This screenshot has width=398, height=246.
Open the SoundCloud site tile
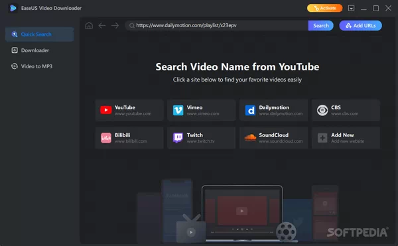[x=273, y=138]
